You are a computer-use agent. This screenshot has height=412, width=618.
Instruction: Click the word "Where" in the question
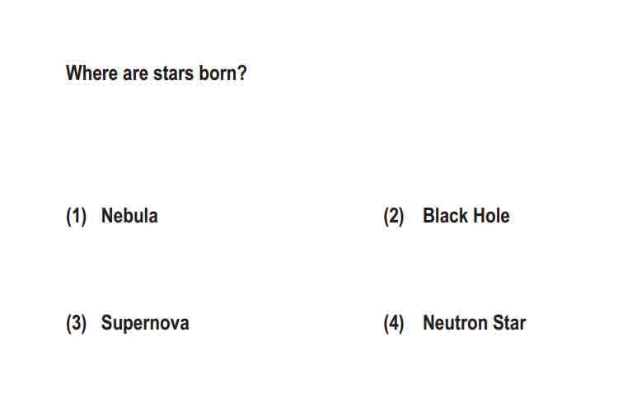click(x=91, y=73)
